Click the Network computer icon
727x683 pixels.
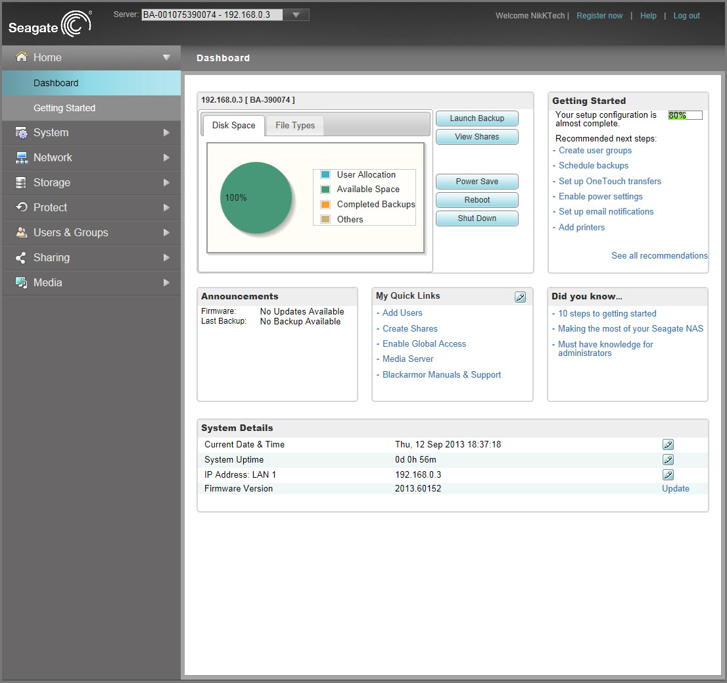[x=21, y=158]
